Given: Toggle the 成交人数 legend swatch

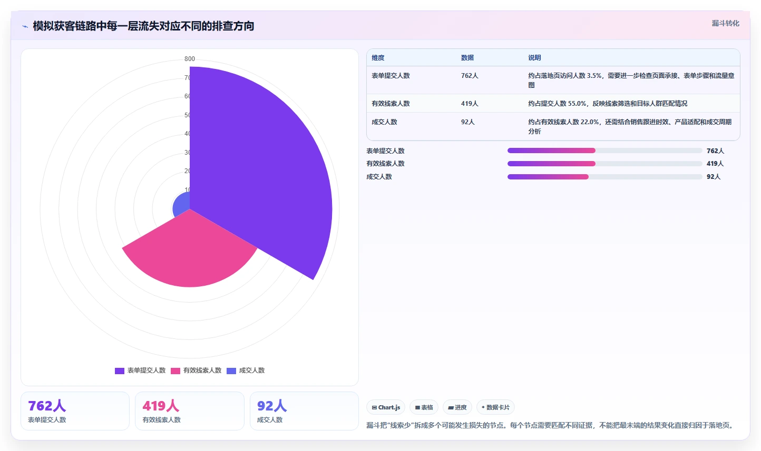Looking at the screenshot, I should pyautogui.click(x=231, y=370).
